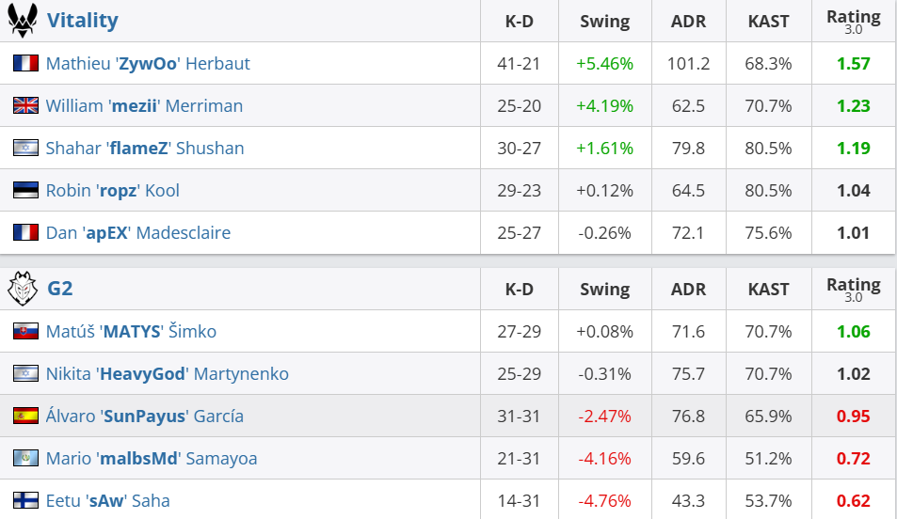The image size is (897, 519).
Task: Click the Spanish flag beside SunPayus
Action: click(x=25, y=417)
